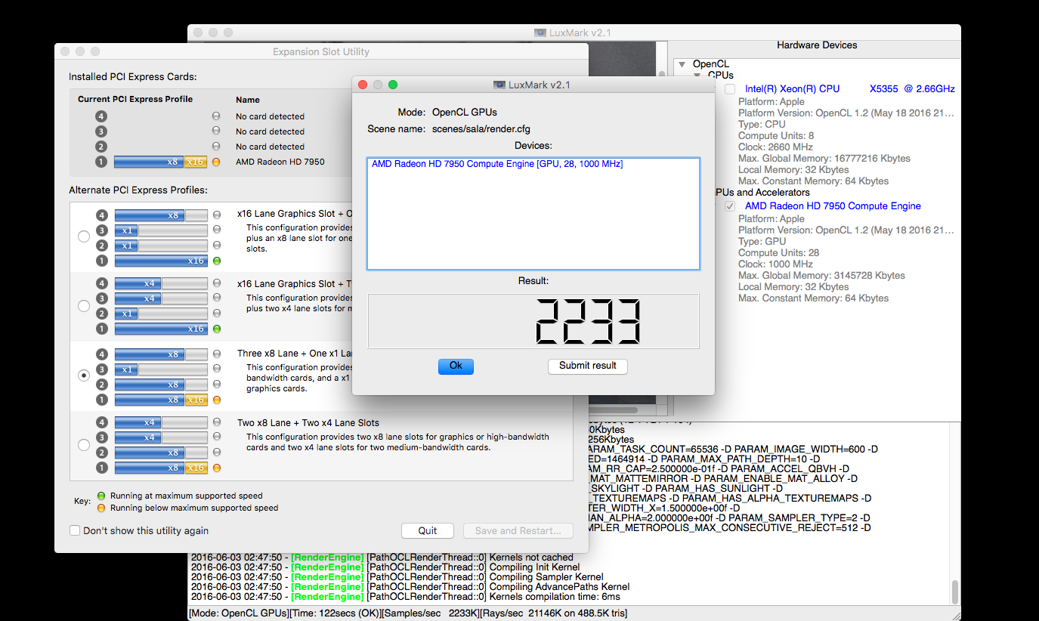1039x621 pixels.
Task: Click x1 bar of slot 3 in Three x8 Lane profile
Action: (x=127, y=369)
